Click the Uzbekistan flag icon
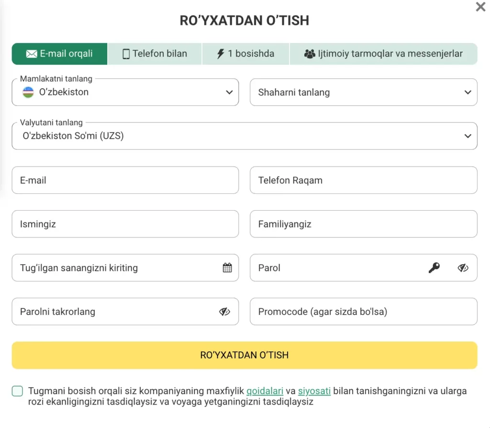 28,92
